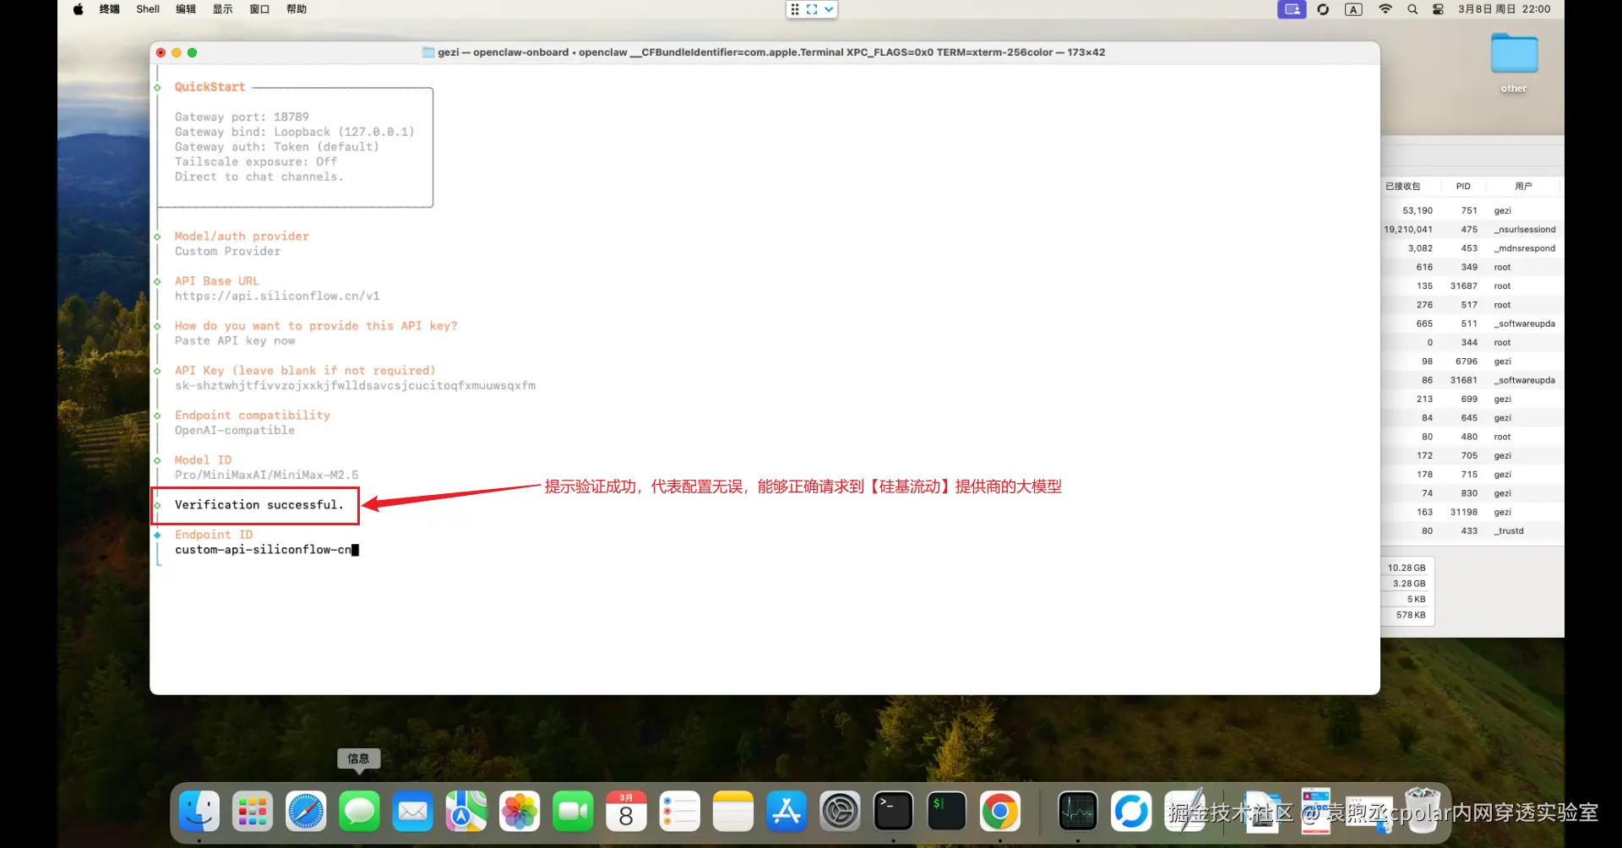This screenshot has height=848, width=1622.
Task: Open Photos from the Dock
Action: click(520, 812)
